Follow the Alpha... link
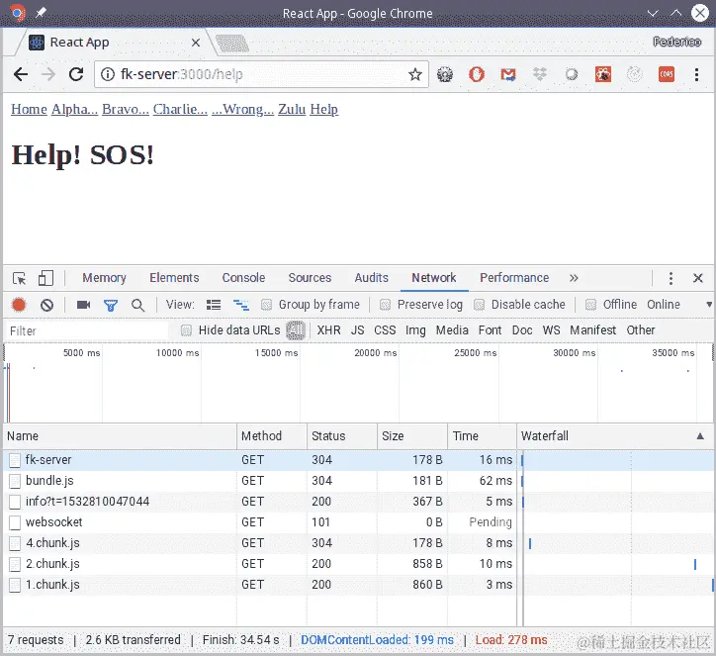Screen dimensions: 716x656 (x=74, y=109)
